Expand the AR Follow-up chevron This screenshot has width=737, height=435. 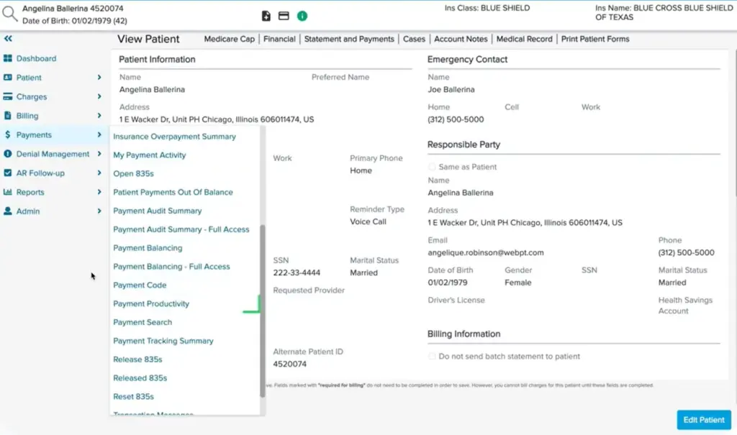[99, 173]
